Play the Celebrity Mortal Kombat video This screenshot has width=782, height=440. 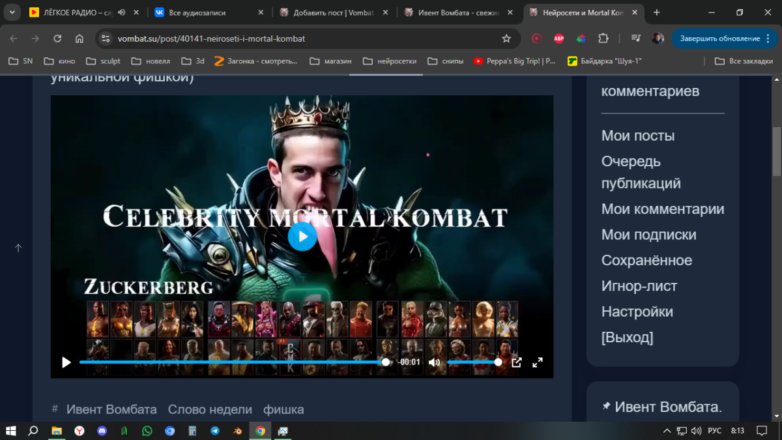pos(302,237)
